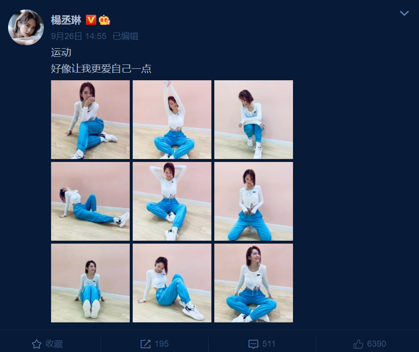Open repost count 195

tap(162, 344)
